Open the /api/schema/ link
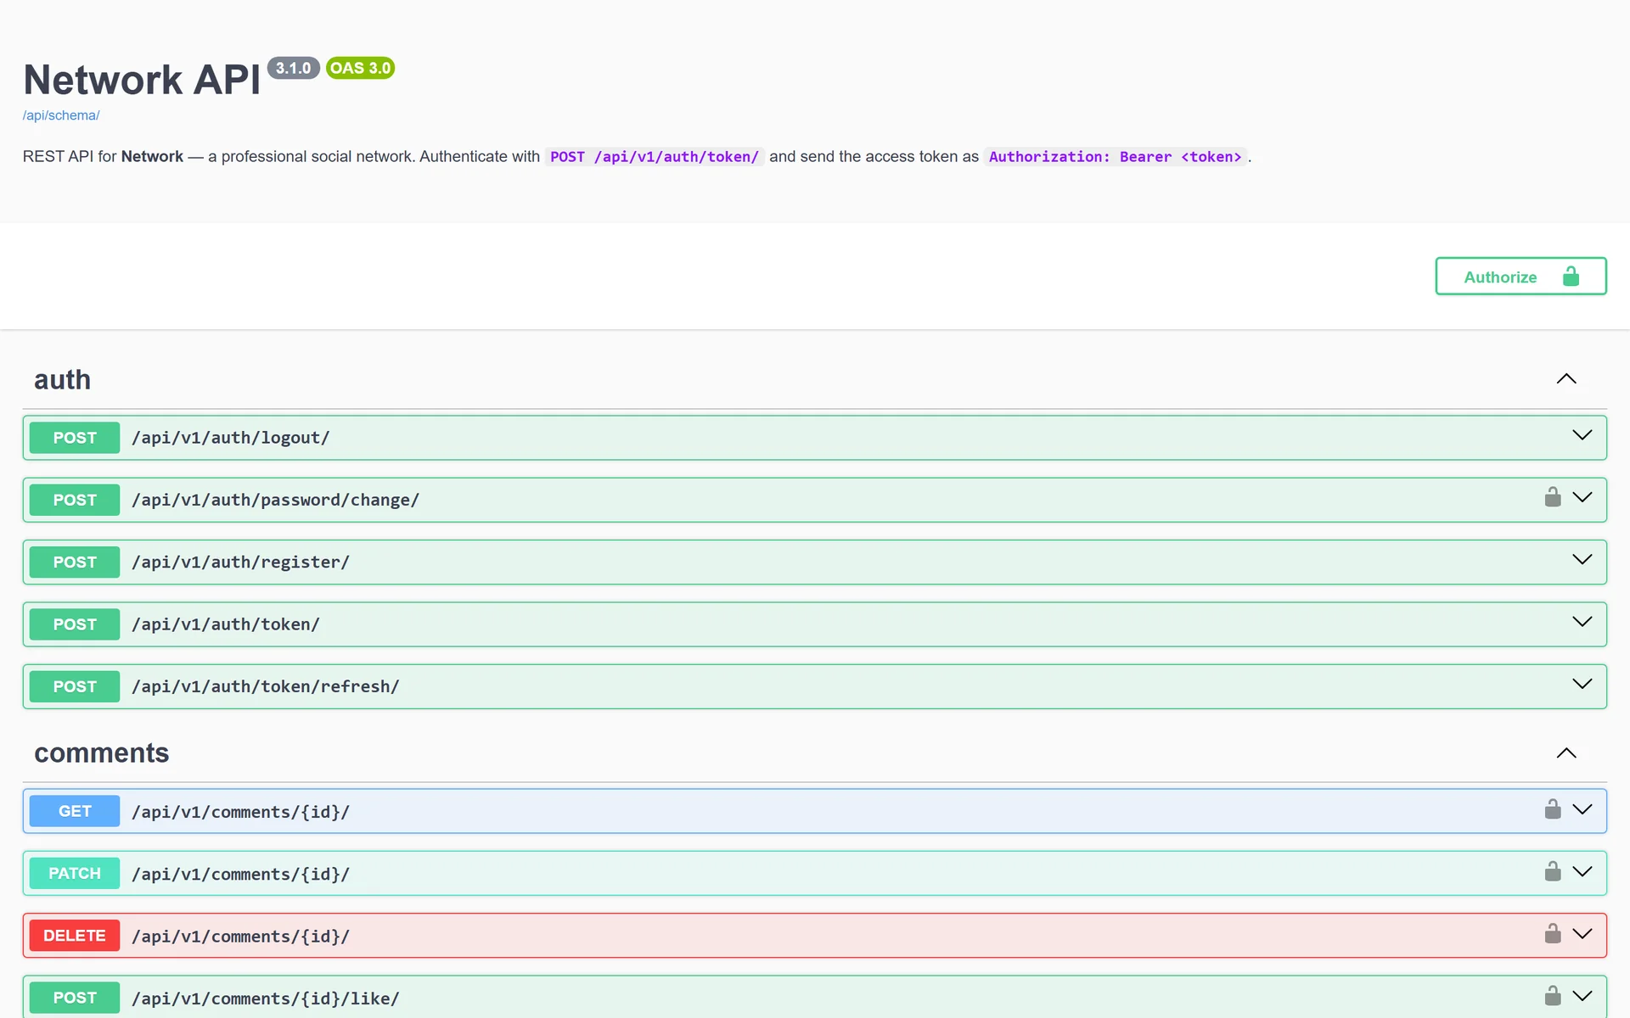Viewport: 1630px width, 1018px height. click(x=61, y=115)
